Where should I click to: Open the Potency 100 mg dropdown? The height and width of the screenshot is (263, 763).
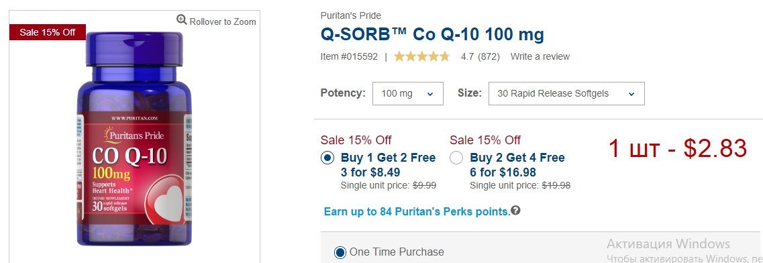click(x=408, y=93)
